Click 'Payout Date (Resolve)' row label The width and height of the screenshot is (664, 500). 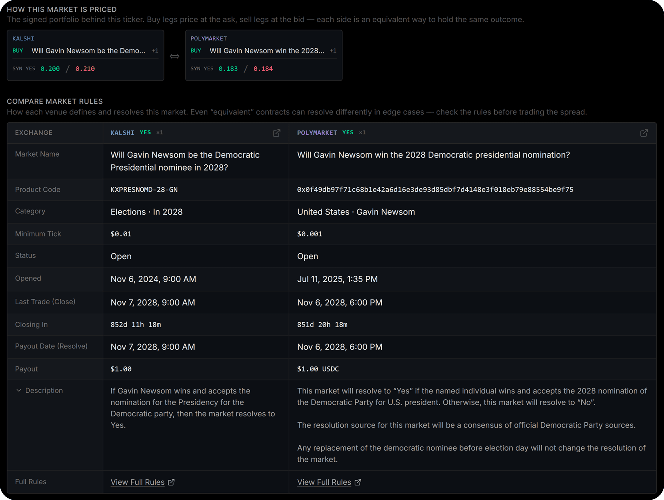point(51,346)
